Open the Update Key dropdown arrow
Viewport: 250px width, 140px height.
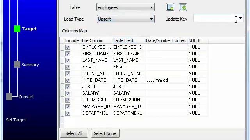click(240, 18)
